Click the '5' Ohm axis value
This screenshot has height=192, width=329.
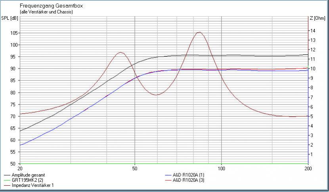312,116
